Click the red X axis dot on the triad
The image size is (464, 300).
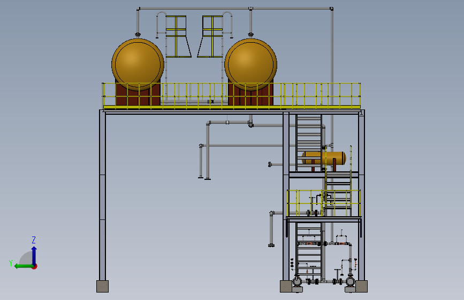(x=35, y=266)
